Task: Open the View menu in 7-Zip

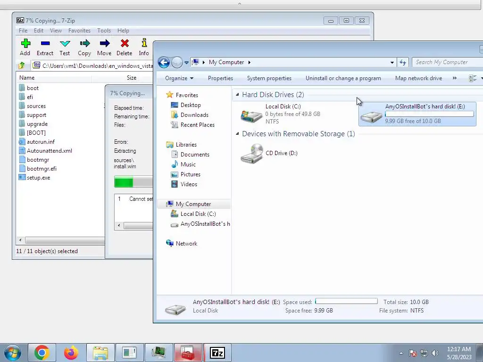Action: [56, 31]
